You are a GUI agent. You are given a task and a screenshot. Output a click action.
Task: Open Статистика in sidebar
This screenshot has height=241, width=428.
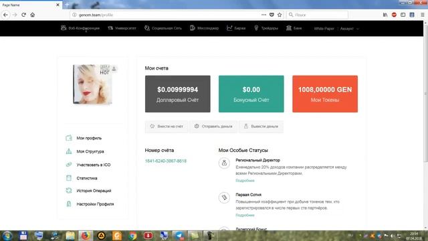coord(82,178)
